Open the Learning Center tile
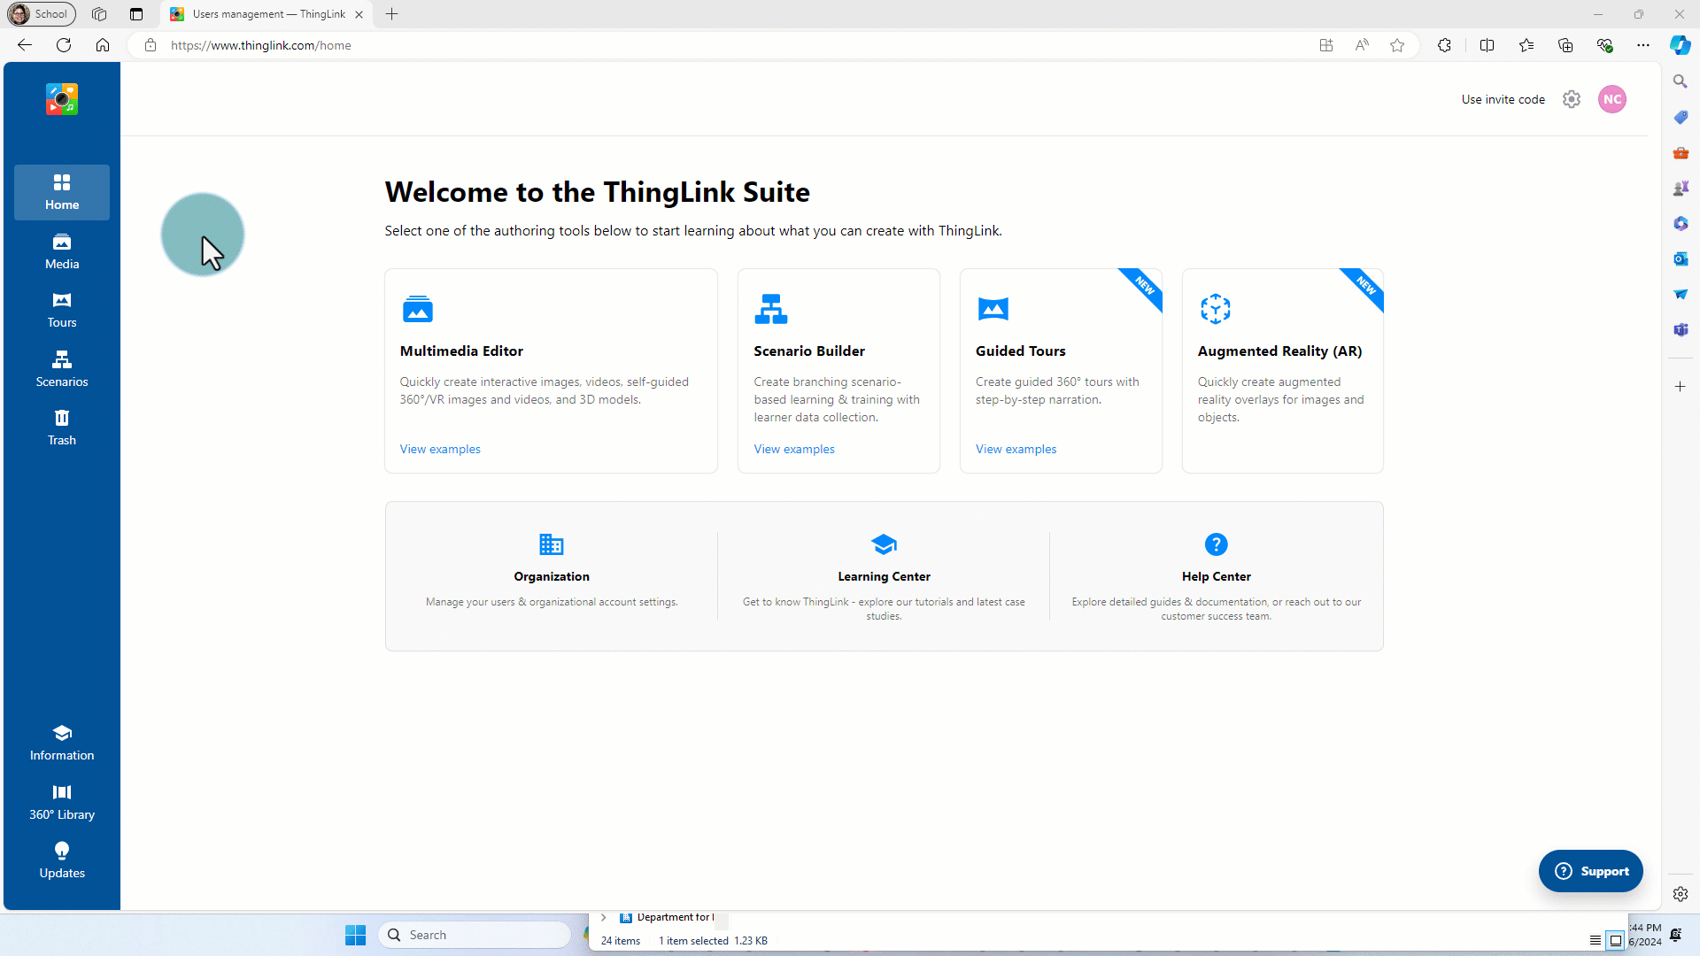1700x956 pixels. coord(884,576)
